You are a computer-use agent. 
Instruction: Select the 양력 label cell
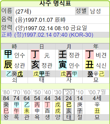tap(8, 28)
